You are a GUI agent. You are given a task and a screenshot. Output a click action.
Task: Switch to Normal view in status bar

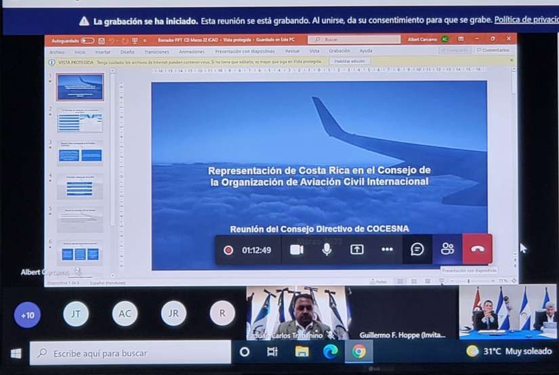point(400,282)
